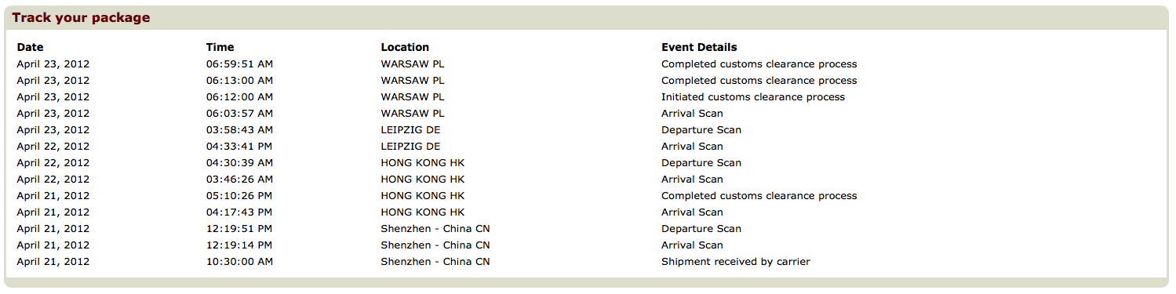This screenshot has width=1176, height=294.
Task: Click HONG KONG completed customs clearance event
Action: click(x=759, y=196)
